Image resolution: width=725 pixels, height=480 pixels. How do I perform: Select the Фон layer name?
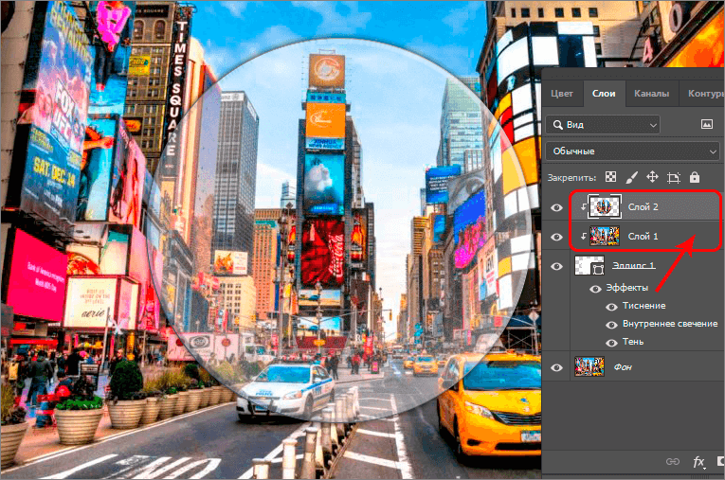[623, 366]
